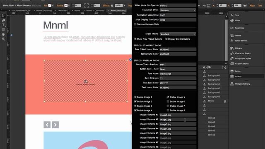This screenshot has width=265, height=149.
Task: Click the Fill label link
Action: click(x=46, y=5)
